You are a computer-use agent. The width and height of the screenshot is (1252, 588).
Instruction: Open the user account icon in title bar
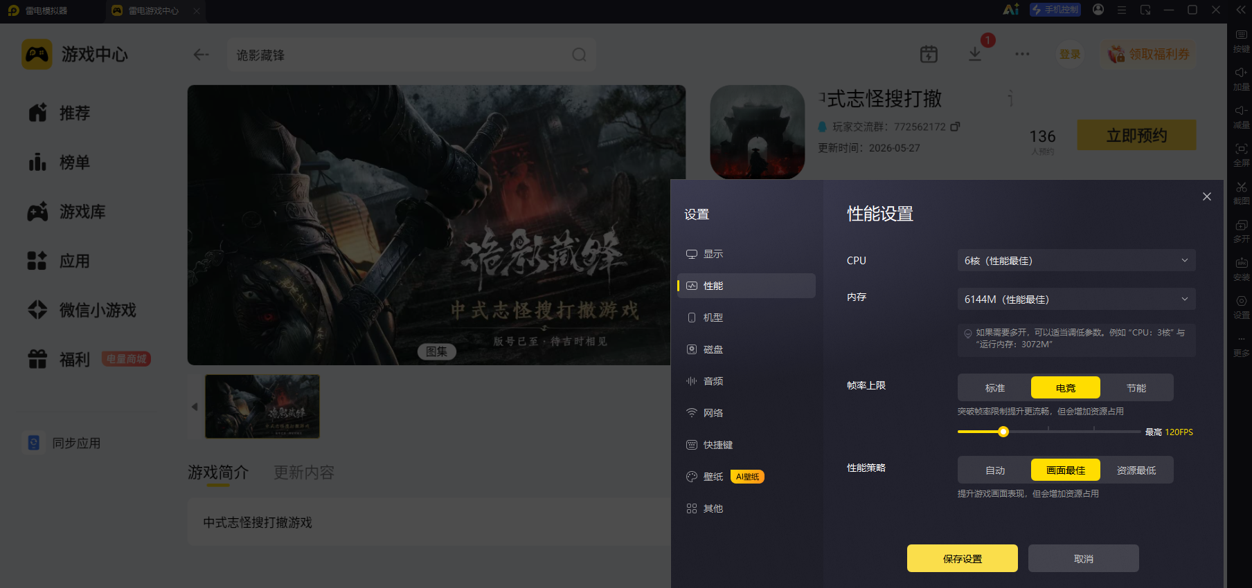[1098, 10]
